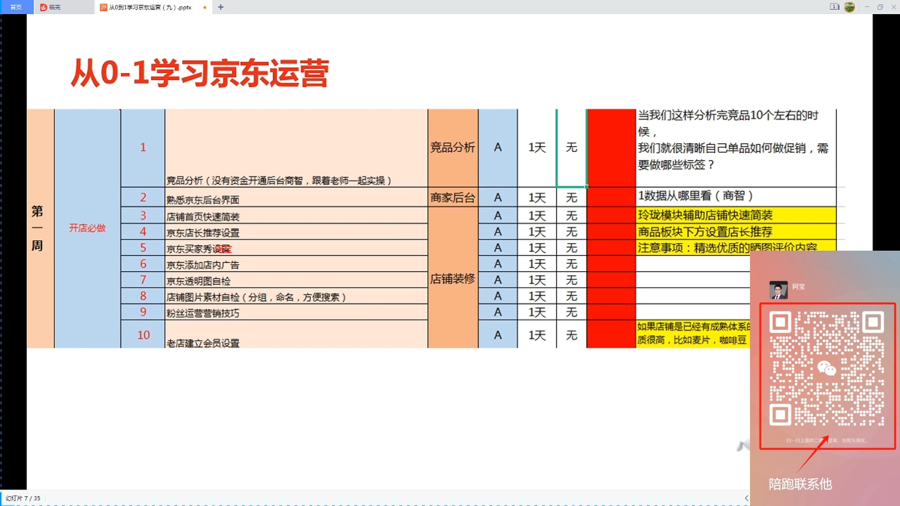Click the 商家后台 category cell
The image size is (900, 506).
pyautogui.click(x=453, y=198)
